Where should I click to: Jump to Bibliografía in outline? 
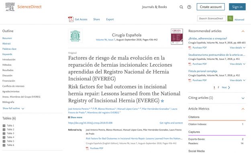[8, 102]
